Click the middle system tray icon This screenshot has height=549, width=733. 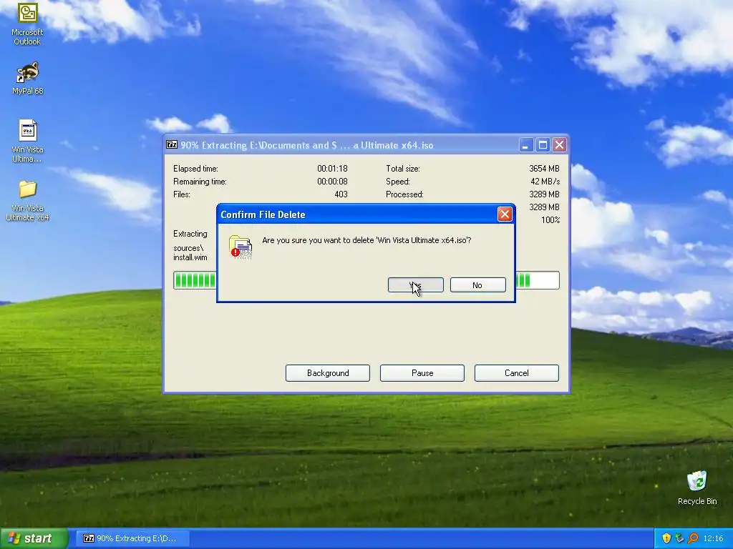click(x=680, y=538)
